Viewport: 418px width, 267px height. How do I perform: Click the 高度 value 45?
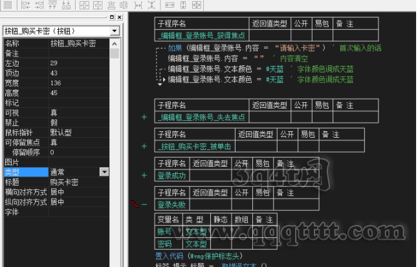pyautogui.click(x=54, y=92)
